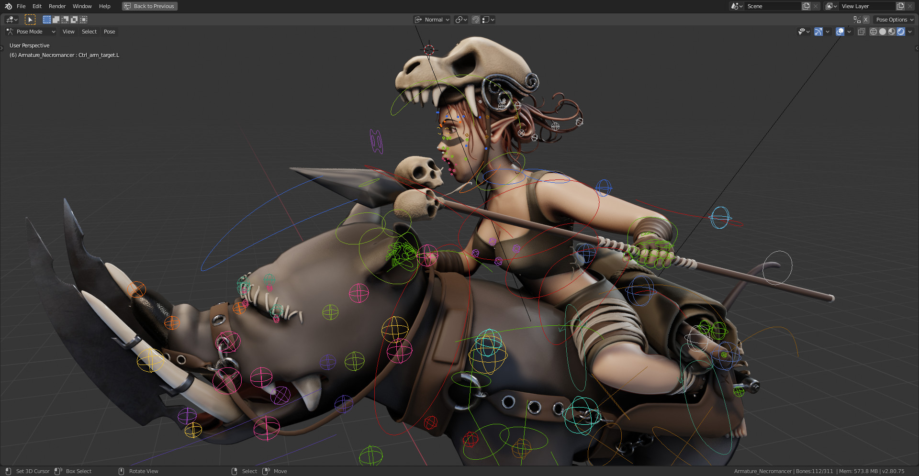Expand the gizmo options dropdown arrow
This screenshot has width=919, height=476.
pos(827,32)
